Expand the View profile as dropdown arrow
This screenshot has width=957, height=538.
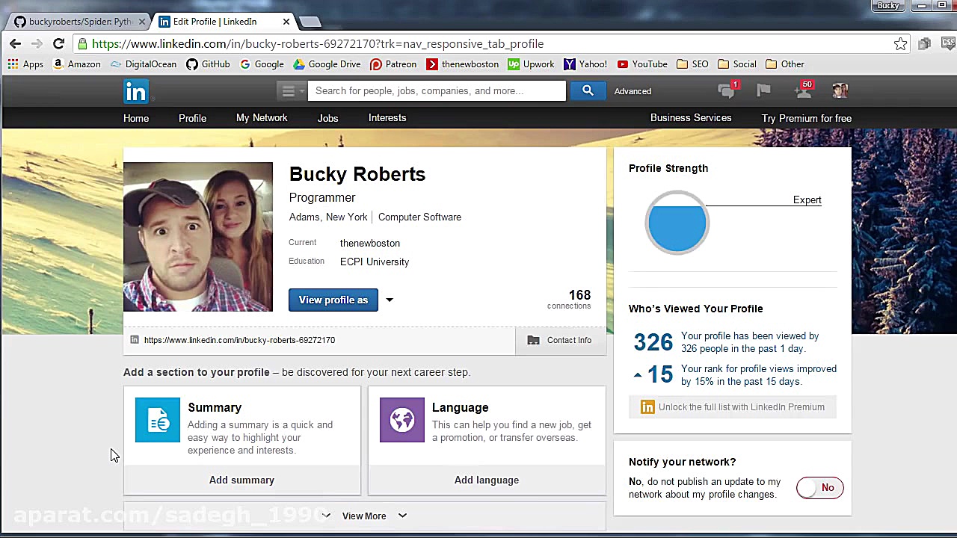(389, 300)
